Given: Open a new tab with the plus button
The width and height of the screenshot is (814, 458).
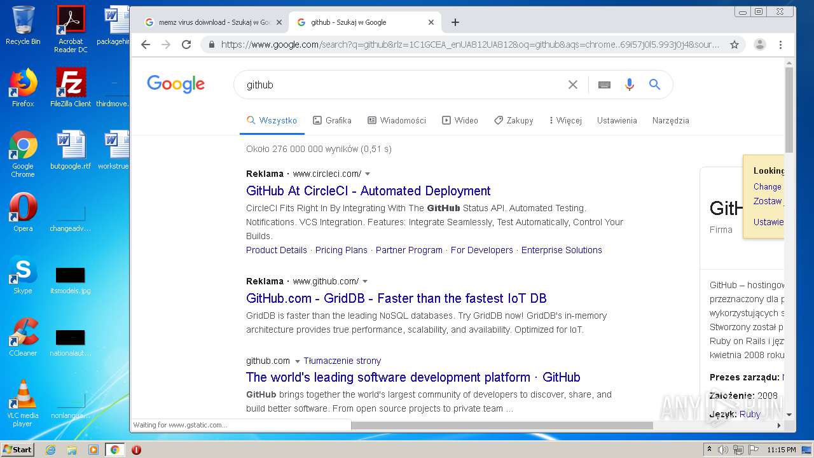Looking at the screenshot, I should coord(455,22).
